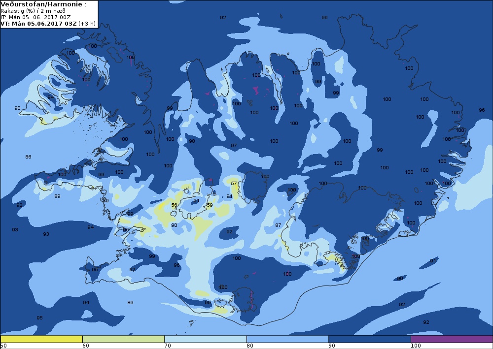
Task: Click the humidity value 59 on the map
Action: pos(210,205)
